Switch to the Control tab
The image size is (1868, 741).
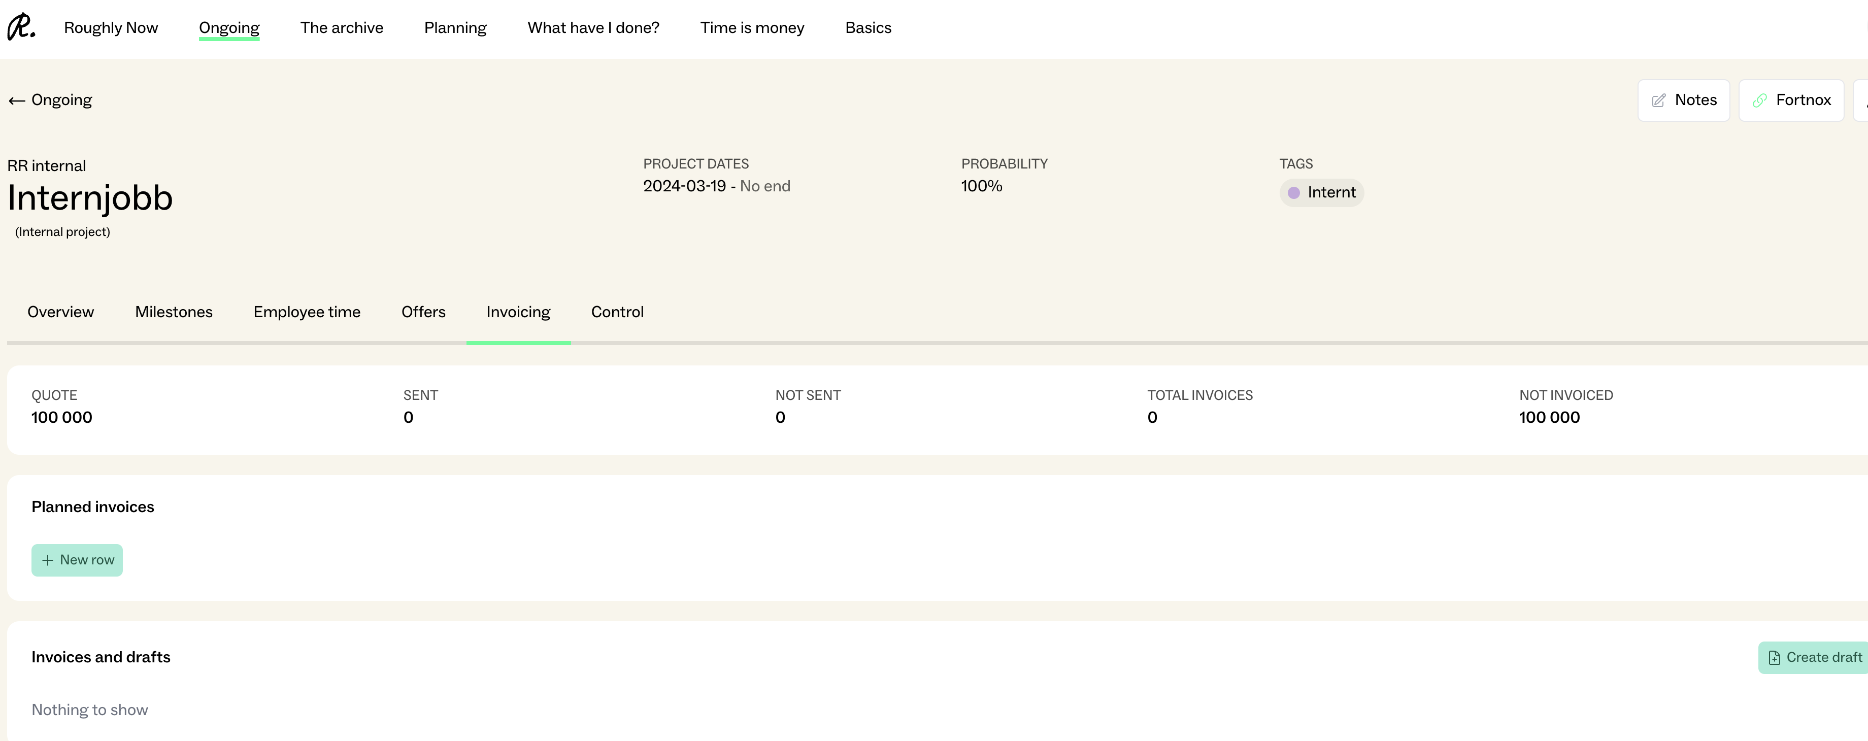click(x=617, y=312)
